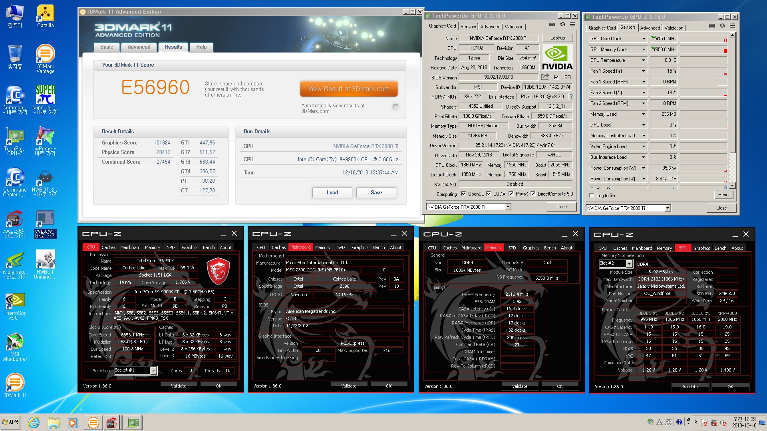The width and height of the screenshot is (767, 431).
Task: Launch super_pi shortcut on desktop
Action: click(x=45, y=100)
